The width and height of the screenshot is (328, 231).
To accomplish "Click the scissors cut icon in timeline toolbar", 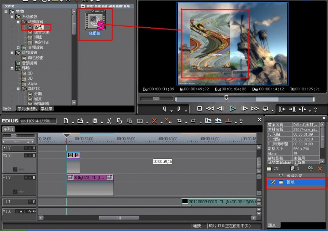I will [109, 121].
